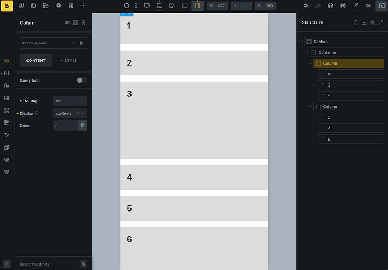Click the columns layout icon in left sidebar
Viewport: 388px width, 270px height.
[7, 73]
